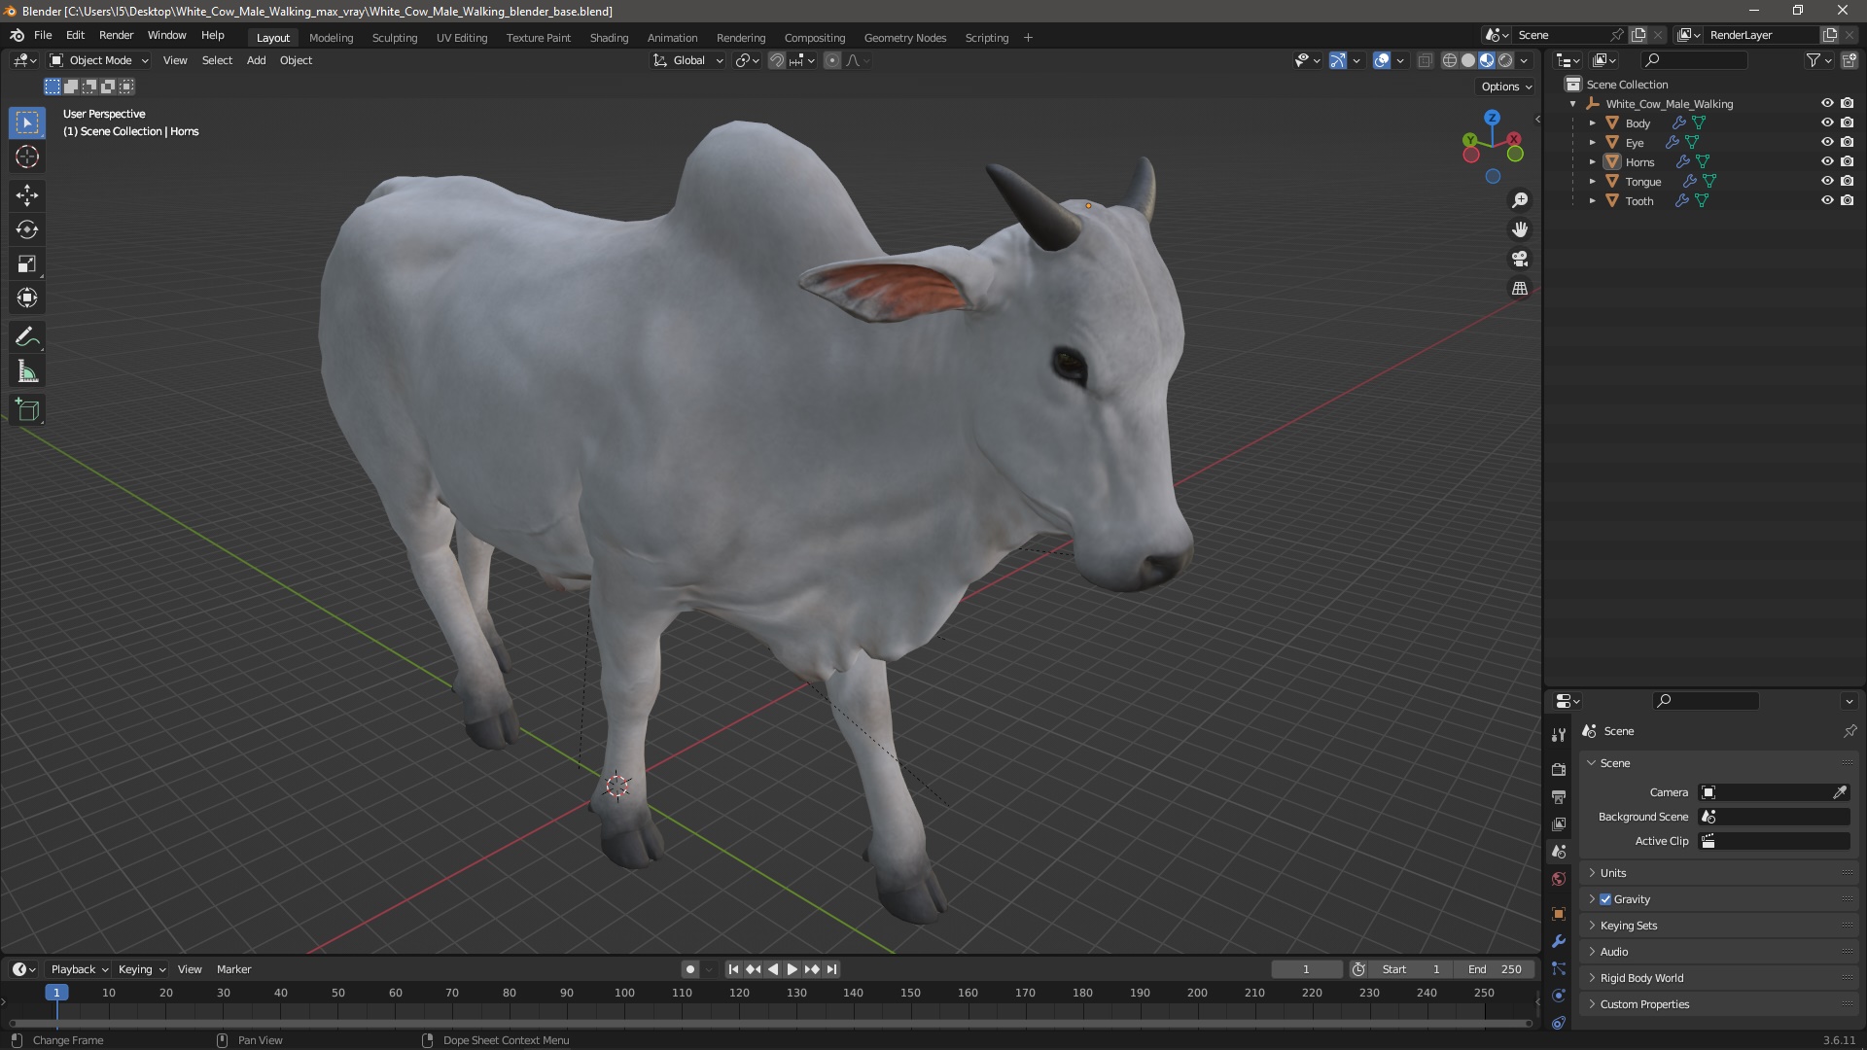Viewport: 1867px width, 1050px height.
Task: Select the Rotate tool
Action: [27, 229]
